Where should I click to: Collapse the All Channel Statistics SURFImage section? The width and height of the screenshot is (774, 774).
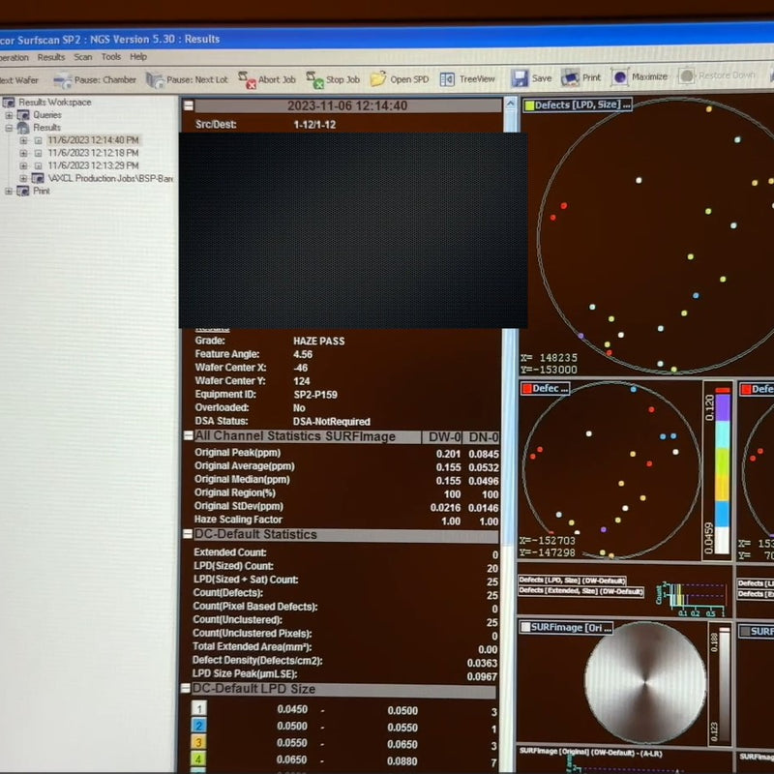click(189, 437)
